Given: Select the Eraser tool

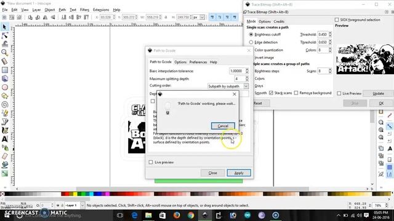Looking at the screenshot, I should click(4, 157).
